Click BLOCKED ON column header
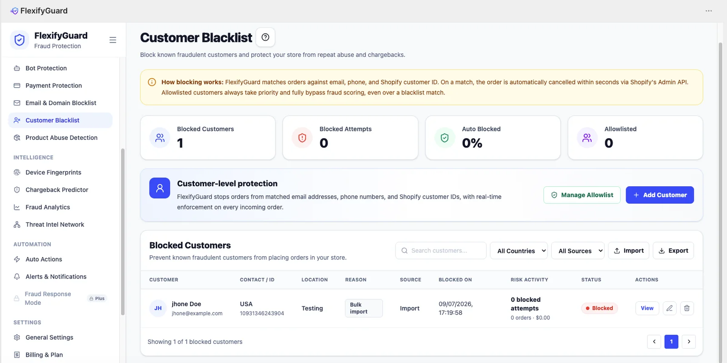727x363 pixels. coord(455,280)
